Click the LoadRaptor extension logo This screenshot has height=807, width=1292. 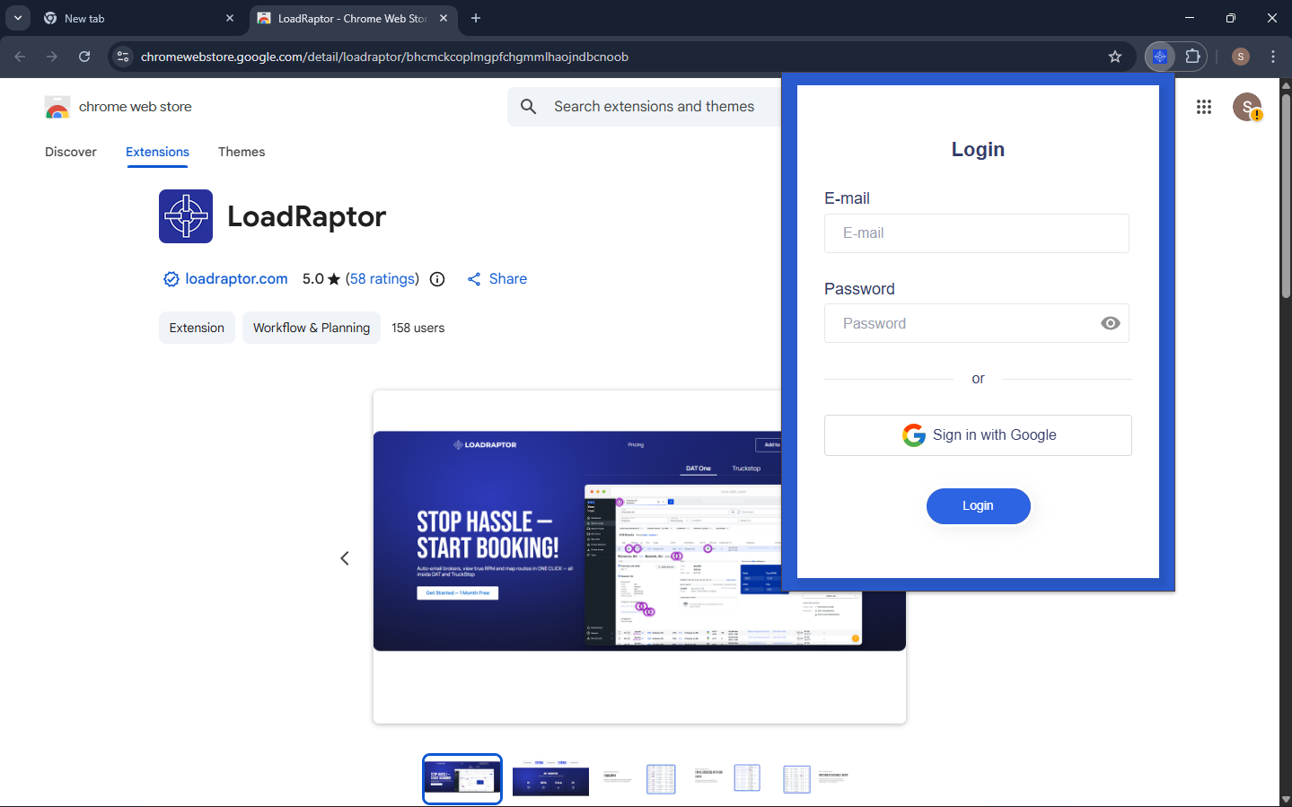pyautogui.click(x=186, y=216)
